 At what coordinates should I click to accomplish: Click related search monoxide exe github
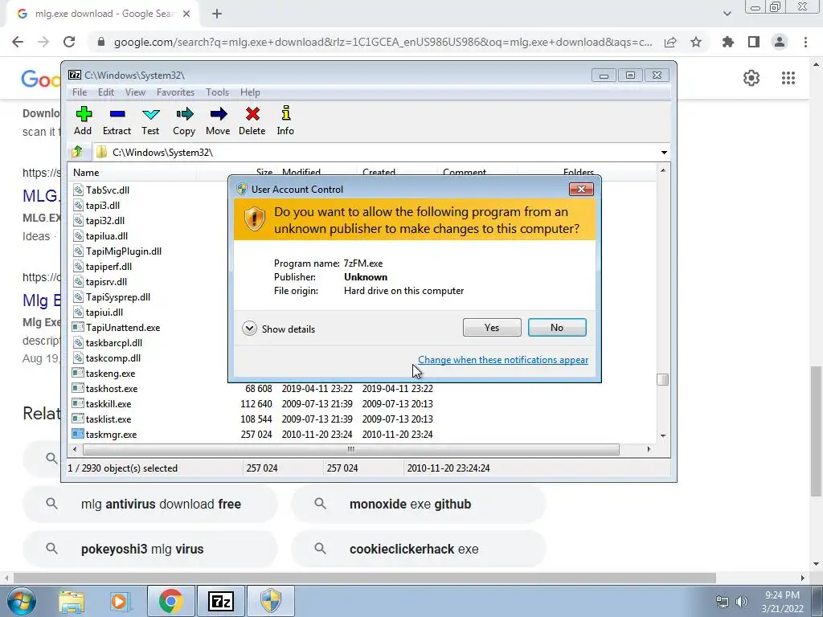coord(418,505)
